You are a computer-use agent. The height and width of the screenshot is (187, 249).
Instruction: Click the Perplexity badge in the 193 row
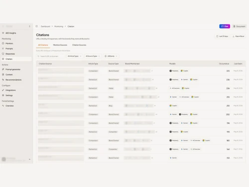(x=174, y=132)
